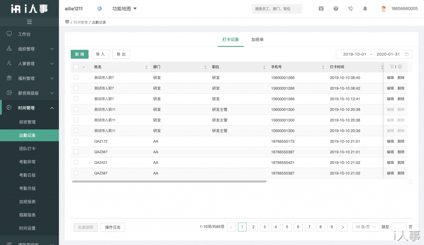Click the 薪资高级版 wallet icon

[9, 92]
